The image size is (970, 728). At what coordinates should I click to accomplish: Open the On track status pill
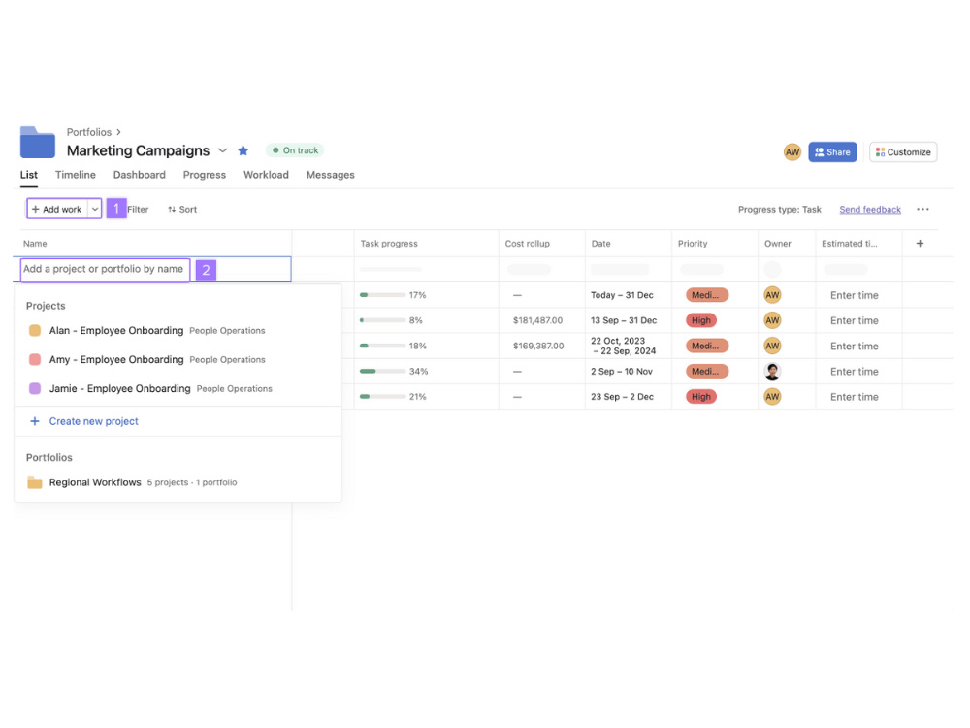pyautogui.click(x=295, y=150)
